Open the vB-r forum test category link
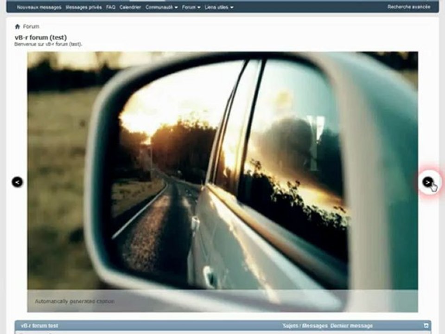 [39, 326]
